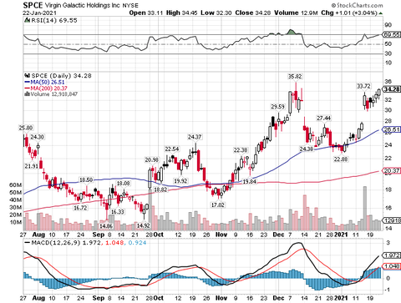This screenshot has height=303, width=401.
Task: Click the 69.55 tag on RSI axis
Action: point(392,35)
